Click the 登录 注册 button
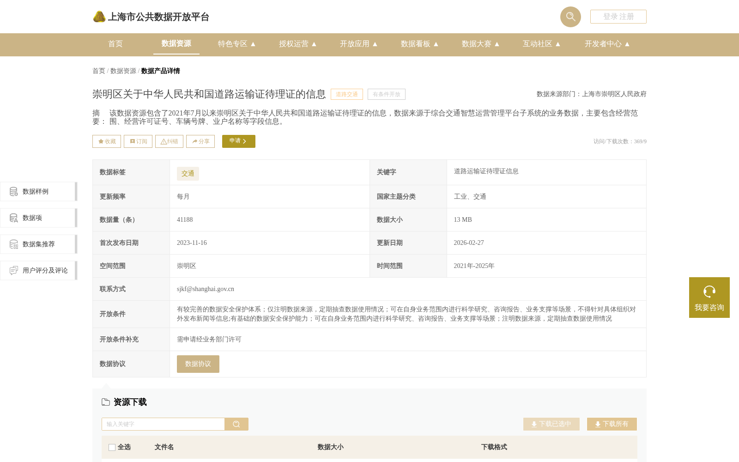 click(x=618, y=17)
